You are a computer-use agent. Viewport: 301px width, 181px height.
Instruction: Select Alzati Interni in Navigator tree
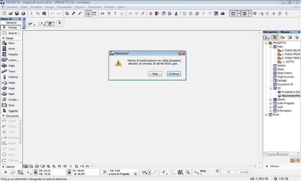point(283,73)
